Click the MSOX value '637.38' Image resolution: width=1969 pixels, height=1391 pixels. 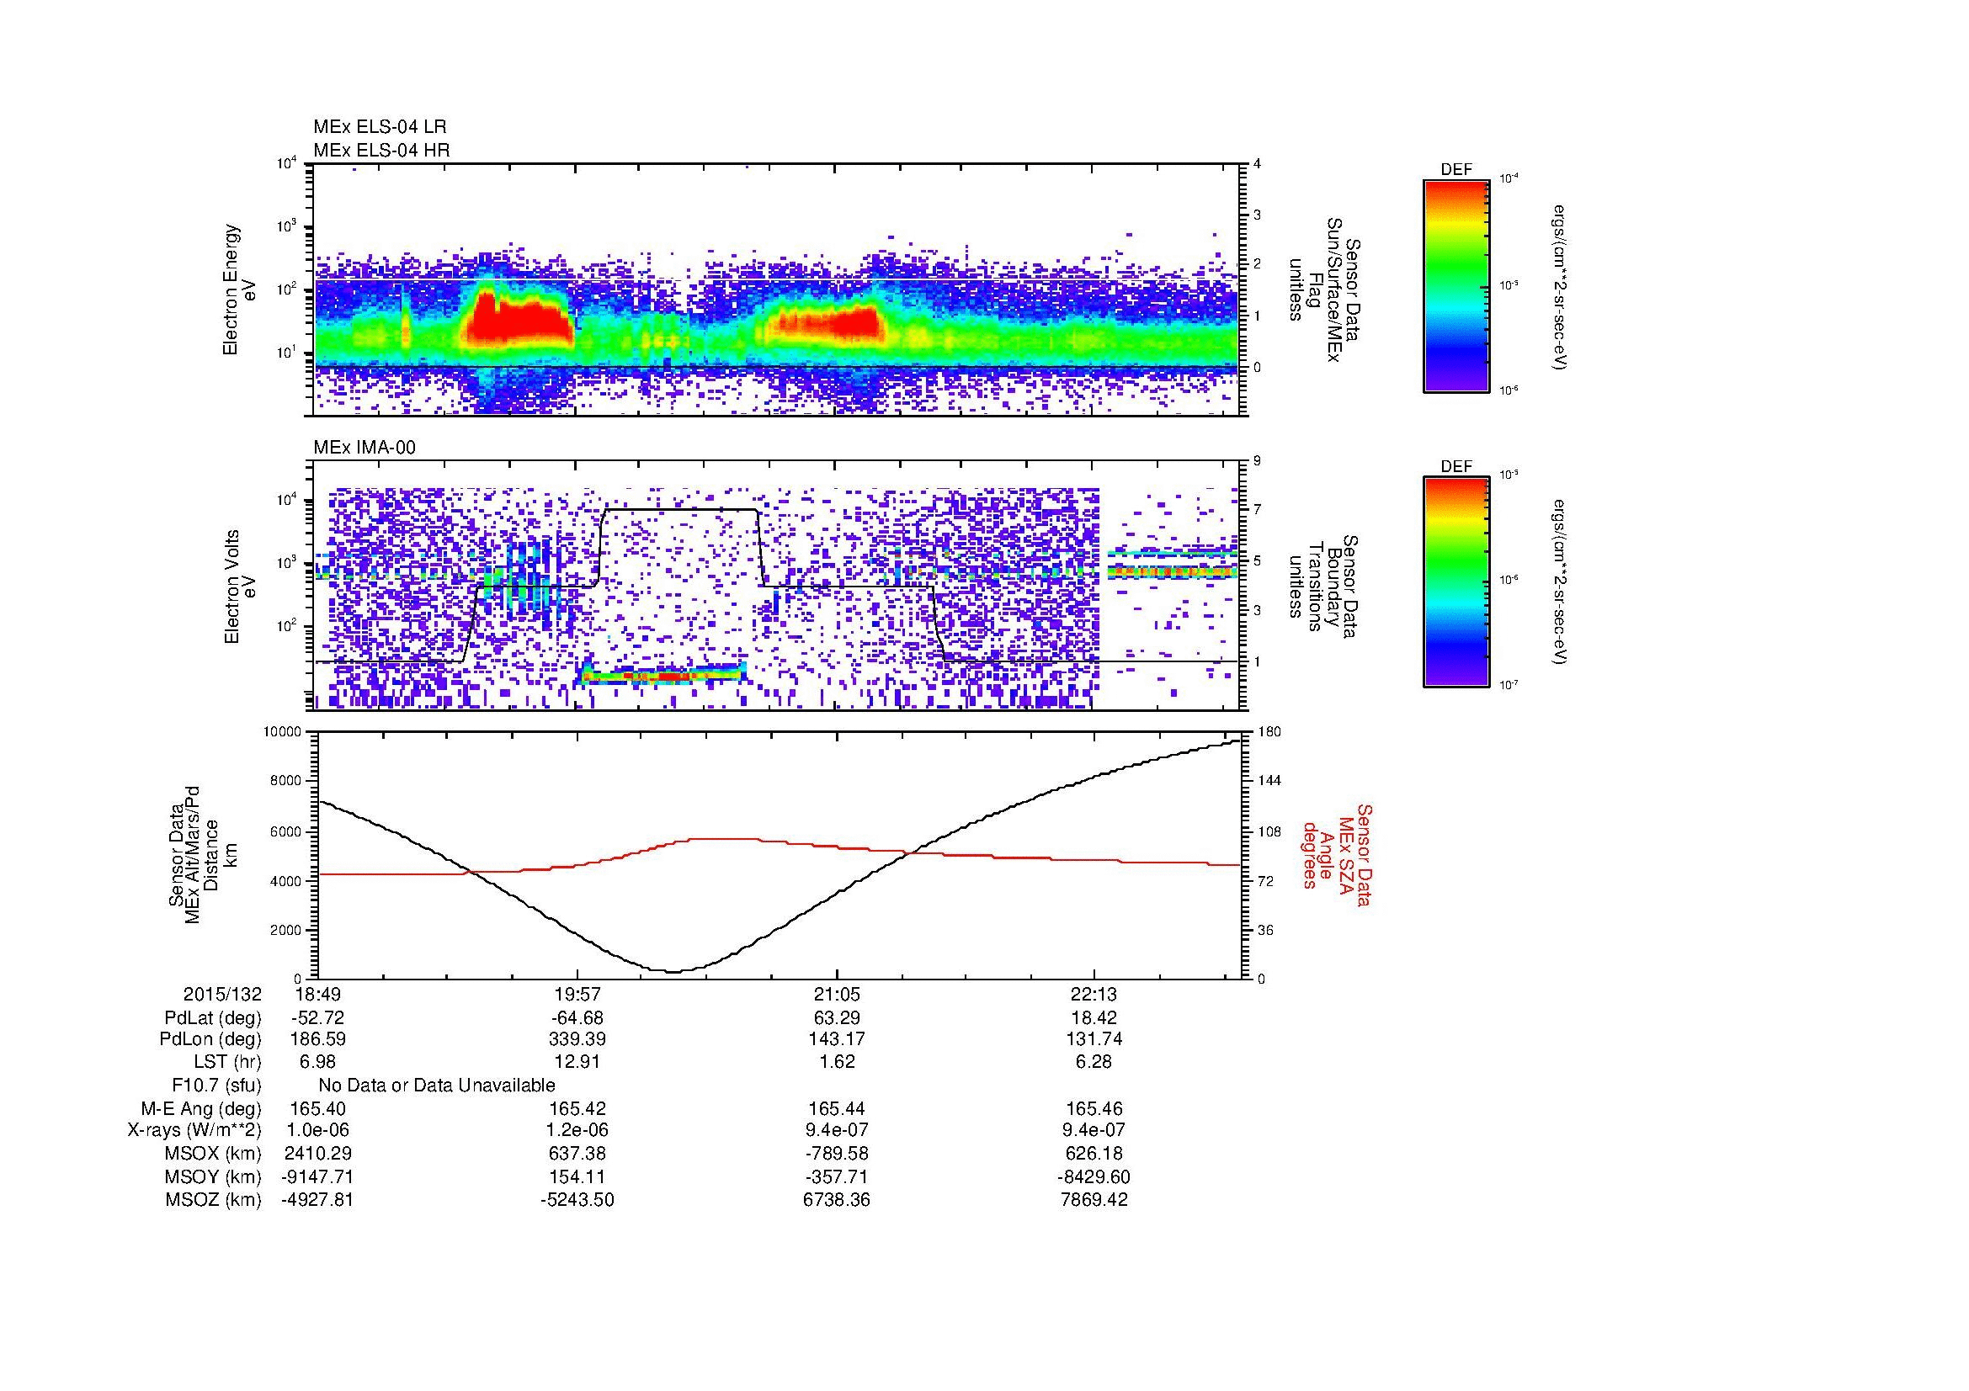tap(577, 1154)
